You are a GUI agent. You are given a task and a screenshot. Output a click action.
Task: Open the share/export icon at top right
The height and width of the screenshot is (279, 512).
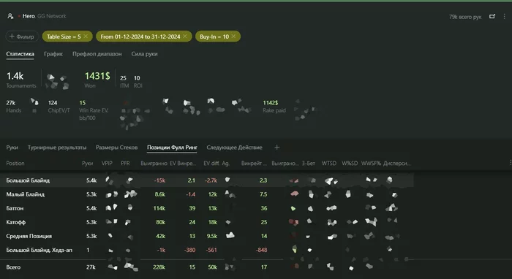pos(492,16)
